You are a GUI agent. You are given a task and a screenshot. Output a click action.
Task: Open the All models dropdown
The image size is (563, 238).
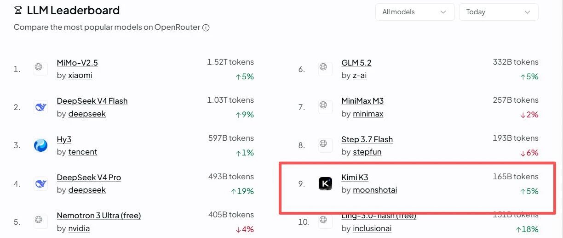pyautogui.click(x=415, y=12)
